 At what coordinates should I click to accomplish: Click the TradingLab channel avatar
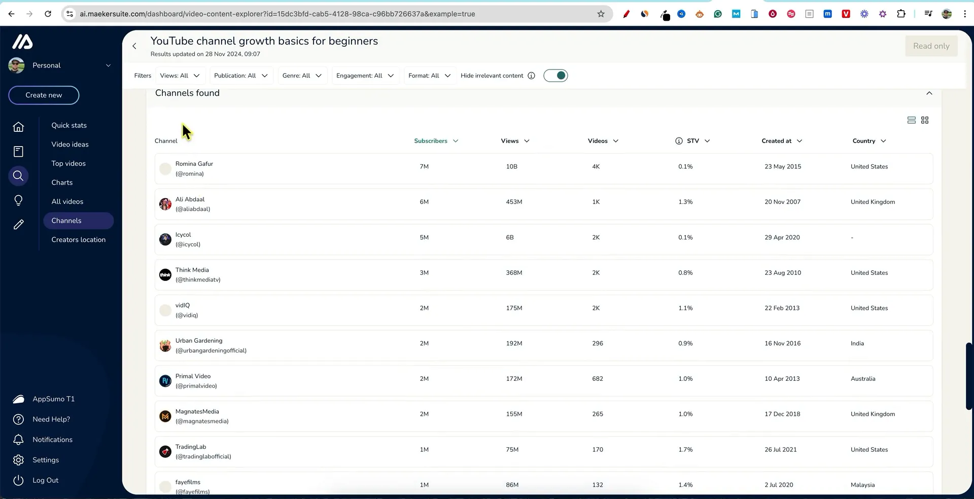pyautogui.click(x=165, y=451)
